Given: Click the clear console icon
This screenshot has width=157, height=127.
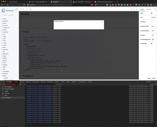Looking at the screenshot, I should [x=4, y=84].
